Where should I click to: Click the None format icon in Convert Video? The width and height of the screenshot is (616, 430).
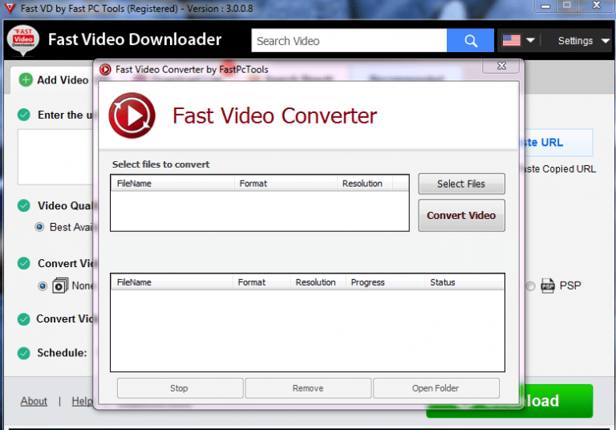[60, 286]
